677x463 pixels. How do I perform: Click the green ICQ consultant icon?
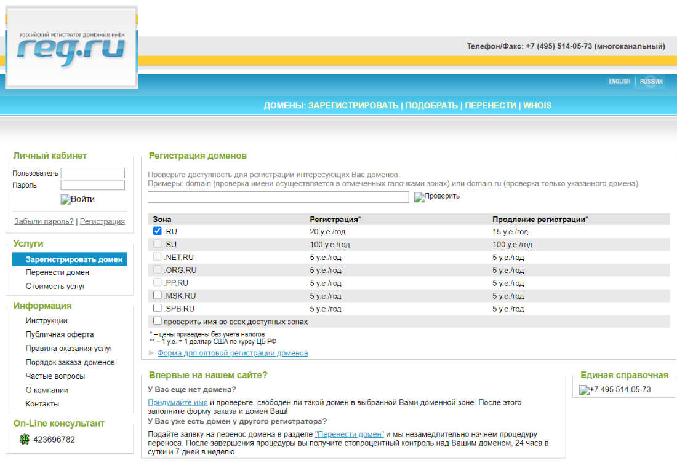click(x=25, y=439)
